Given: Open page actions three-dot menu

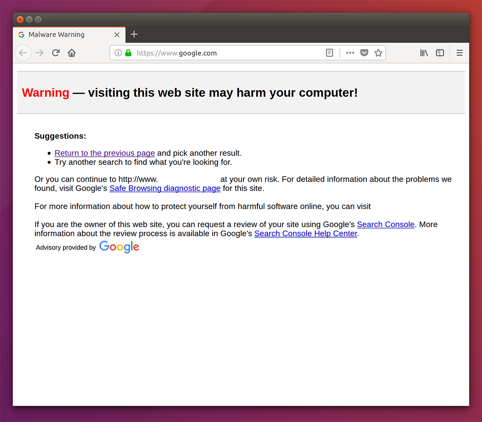Looking at the screenshot, I should (x=350, y=53).
